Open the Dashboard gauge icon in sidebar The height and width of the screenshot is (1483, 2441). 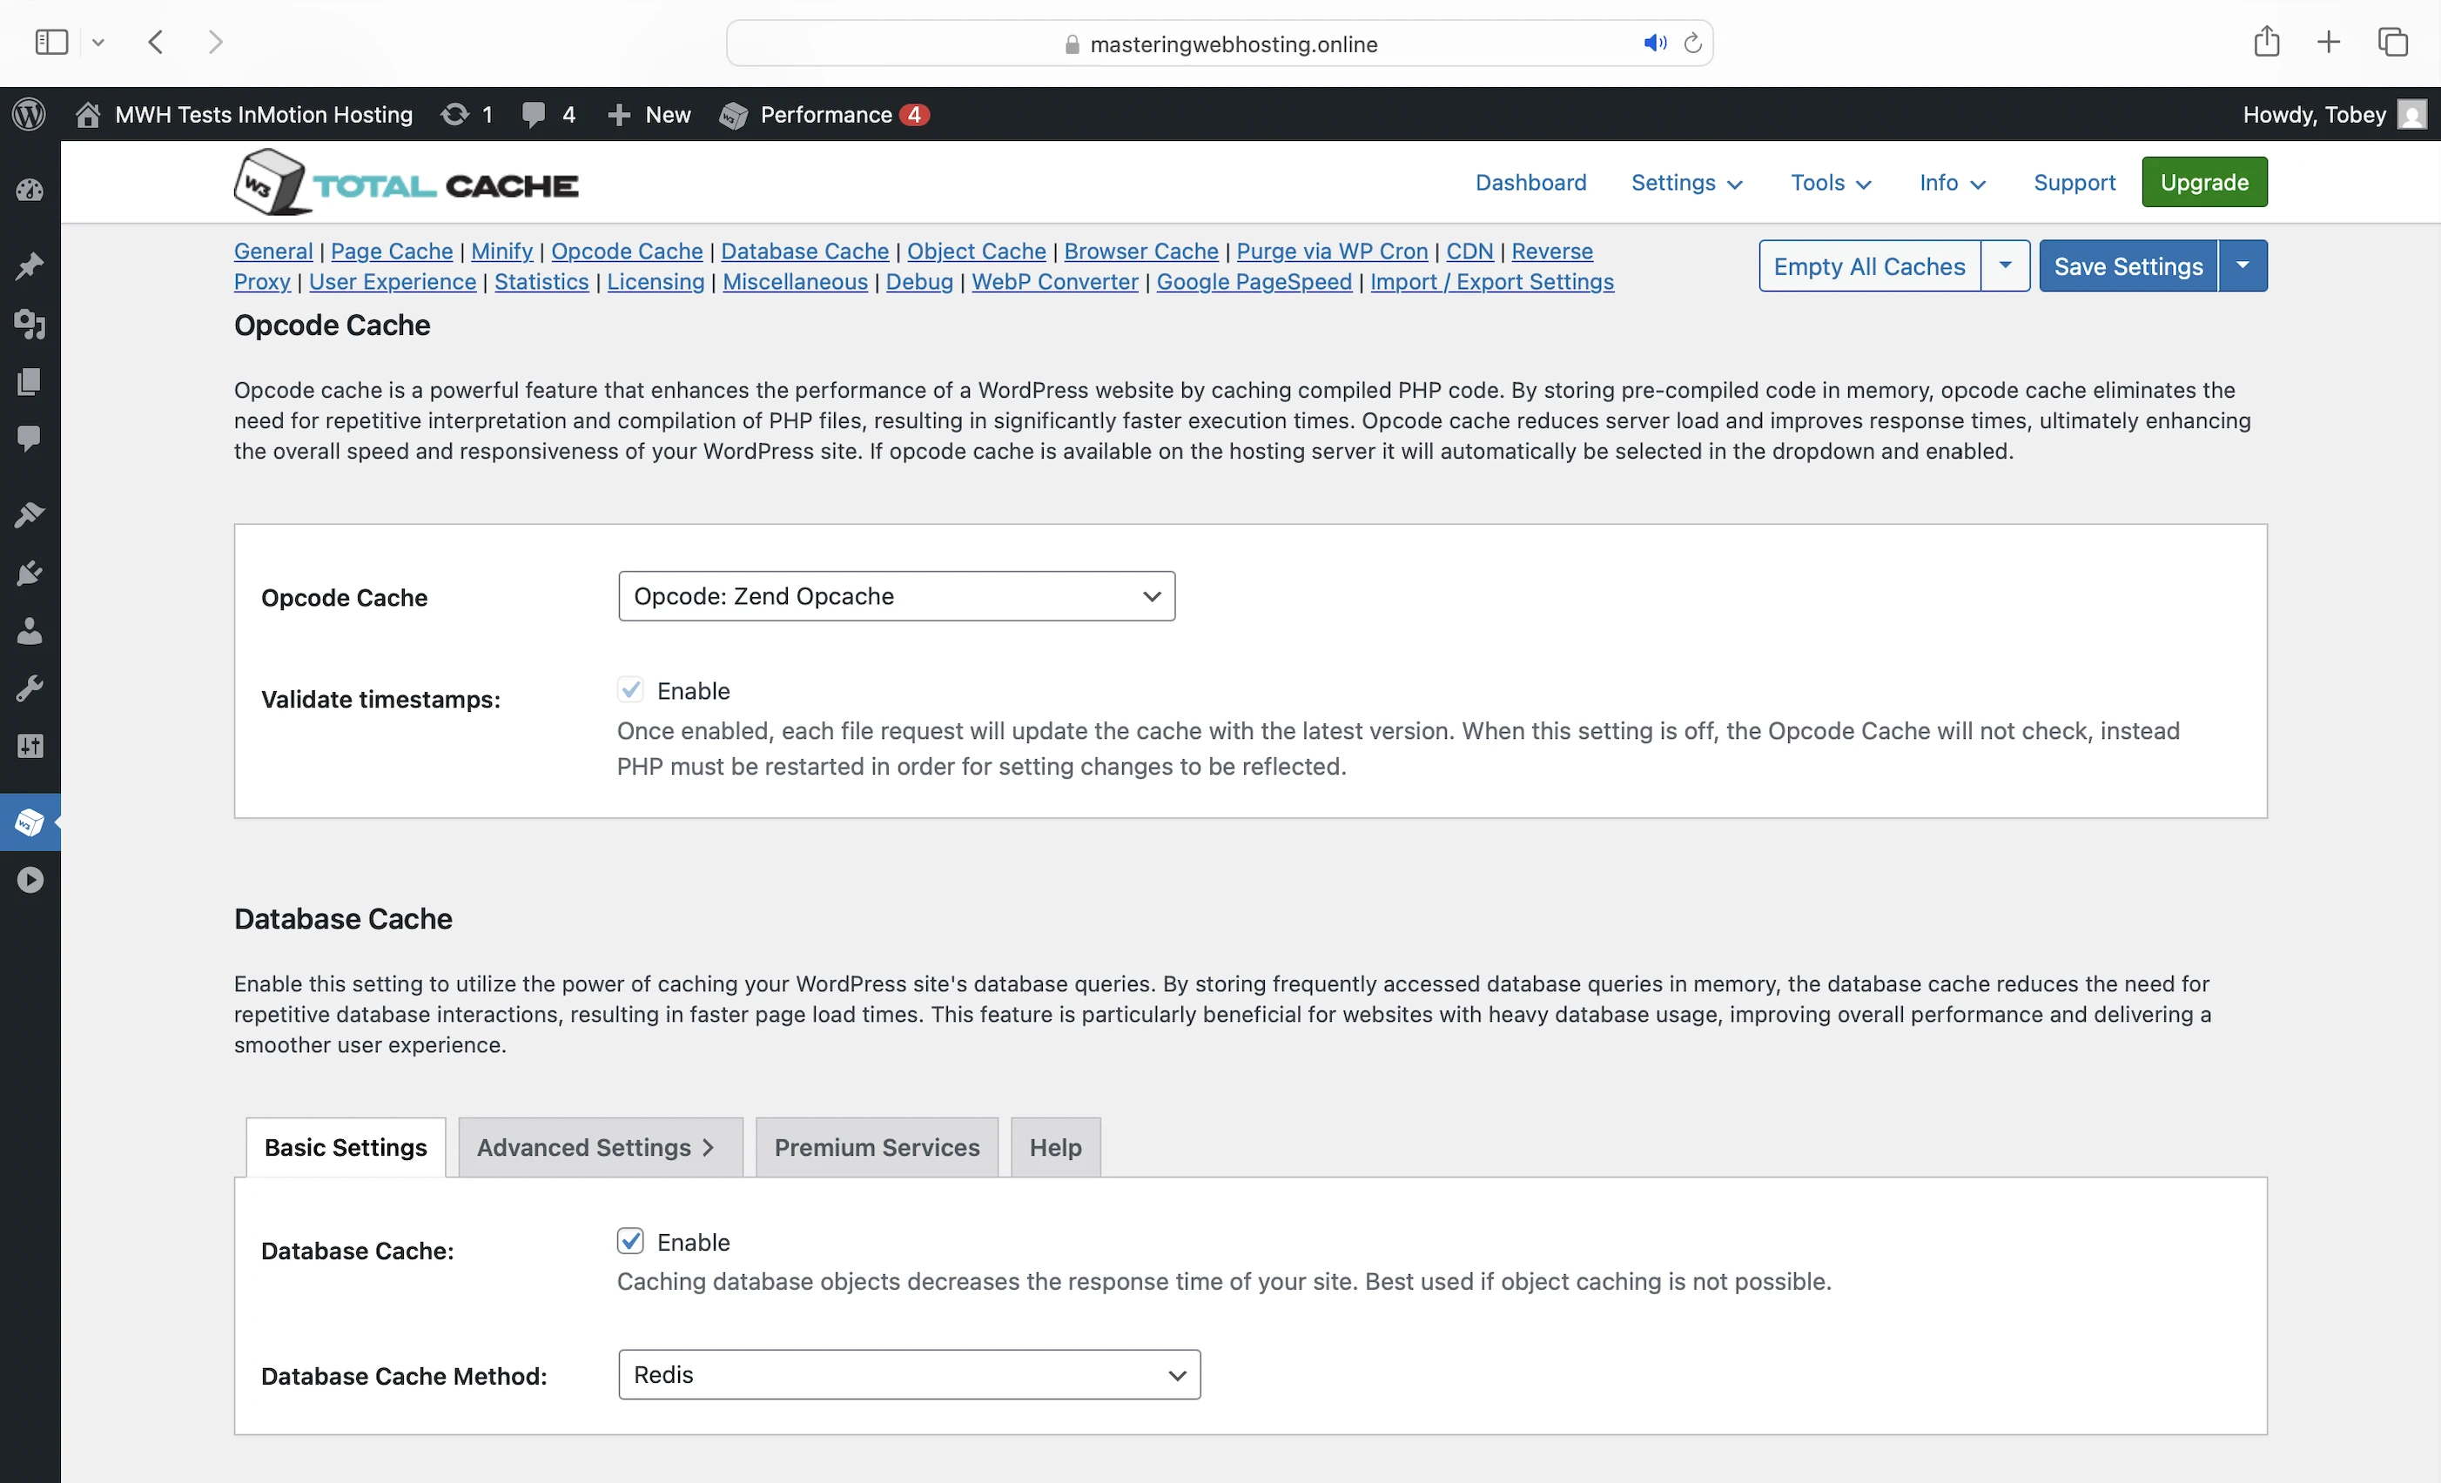click(x=30, y=191)
